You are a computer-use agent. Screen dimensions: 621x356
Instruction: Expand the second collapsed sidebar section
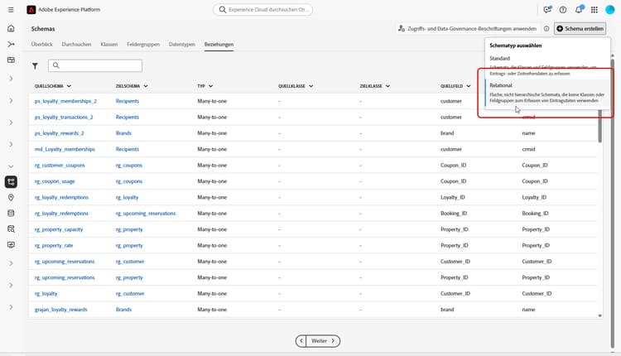[11, 100]
